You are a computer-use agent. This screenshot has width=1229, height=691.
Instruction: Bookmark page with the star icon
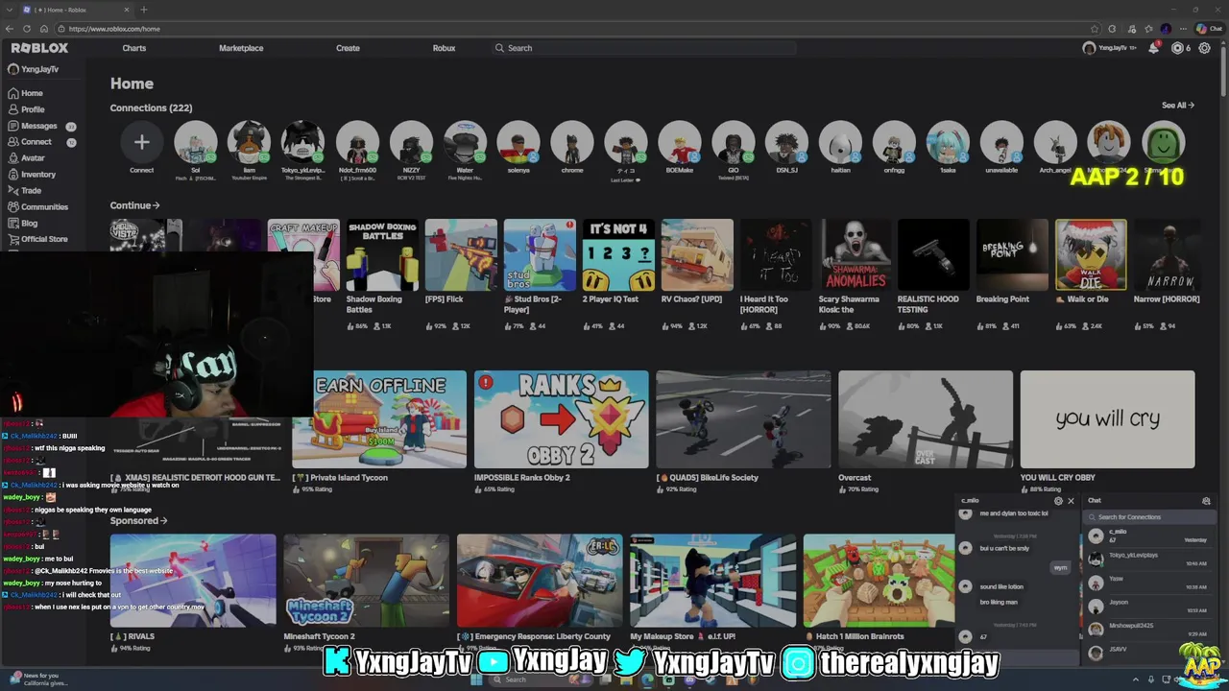1095,29
